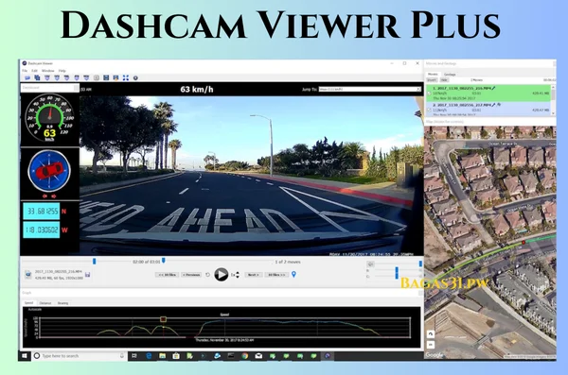Open the File menu

25,71
